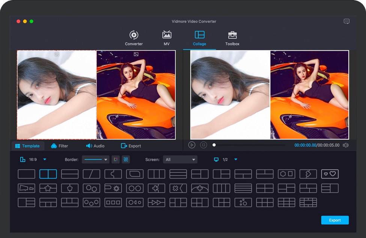
Task: Open the border color picker
Action: click(x=116, y=160)
